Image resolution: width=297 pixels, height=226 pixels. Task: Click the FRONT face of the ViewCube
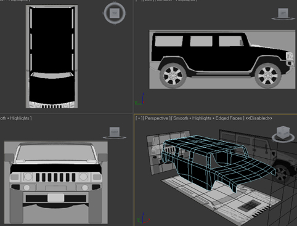coord(115,132)
